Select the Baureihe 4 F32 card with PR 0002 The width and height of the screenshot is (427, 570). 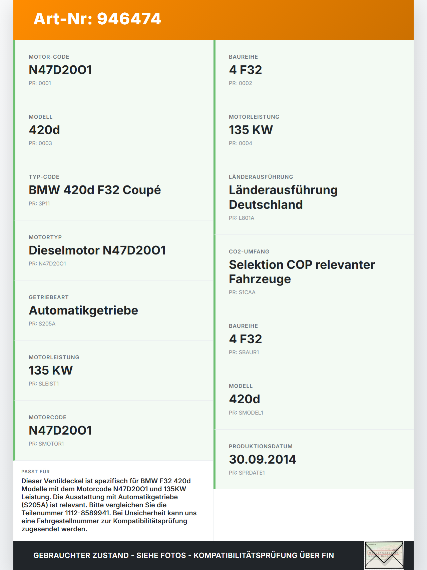(x=314, y=70)
